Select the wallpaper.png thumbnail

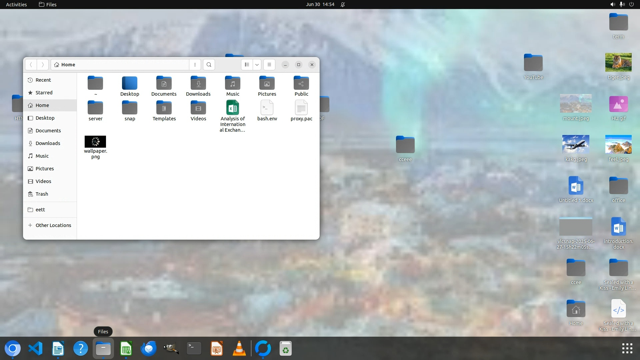tap(95, 142)
